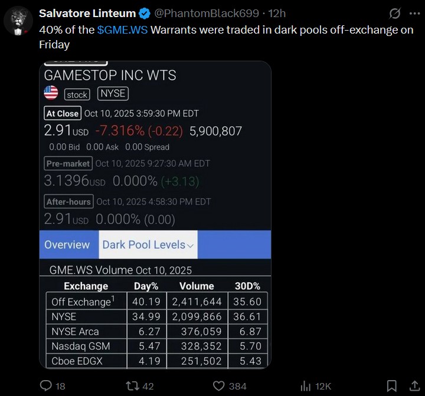This screenshot has width=425, height=396.
Task: Select the Off Exchange table row
Action: click(x=156, y=301)
